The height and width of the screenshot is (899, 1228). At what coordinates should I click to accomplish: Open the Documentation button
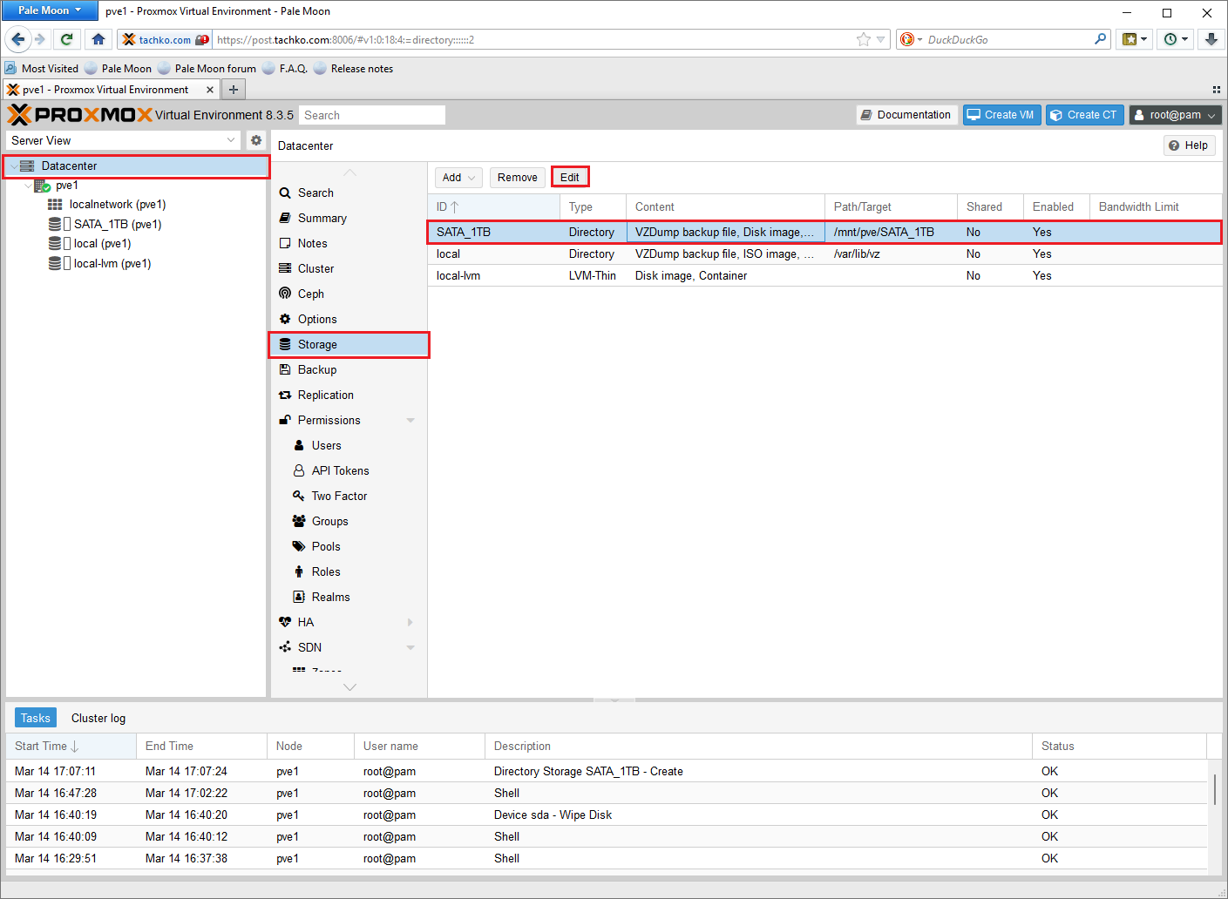pos(906,115)
